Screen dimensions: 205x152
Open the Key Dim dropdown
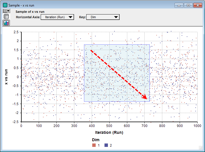point(103,17)
